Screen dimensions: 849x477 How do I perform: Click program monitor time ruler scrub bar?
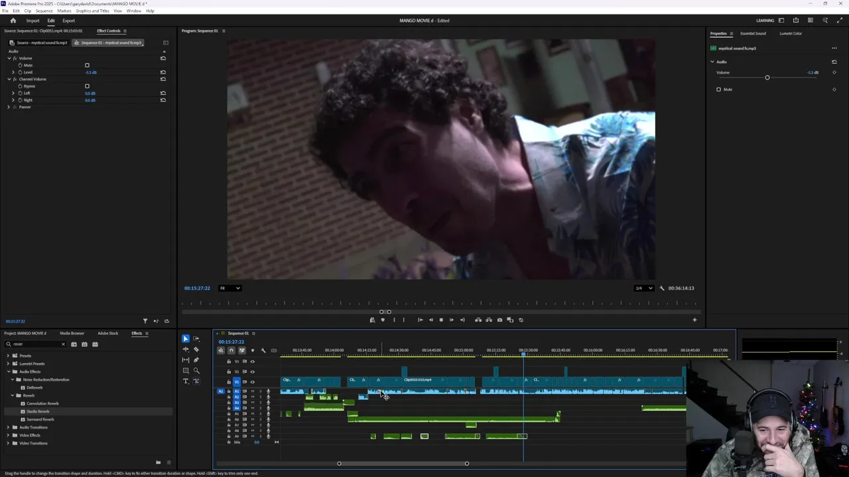pos(440,304)
